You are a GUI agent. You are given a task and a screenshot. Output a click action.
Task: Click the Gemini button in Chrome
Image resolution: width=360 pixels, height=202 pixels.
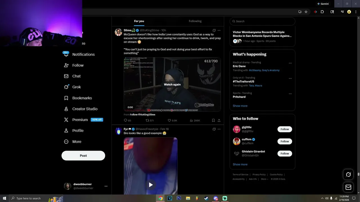(x=323, y=4)
